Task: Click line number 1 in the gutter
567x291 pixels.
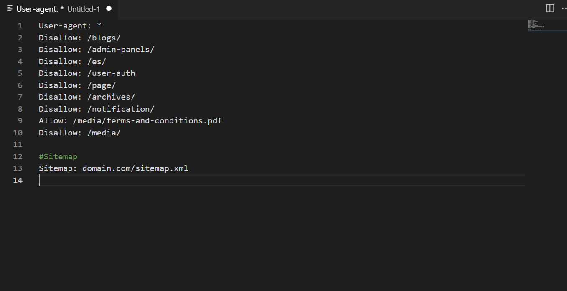Action: pos(20,26)
